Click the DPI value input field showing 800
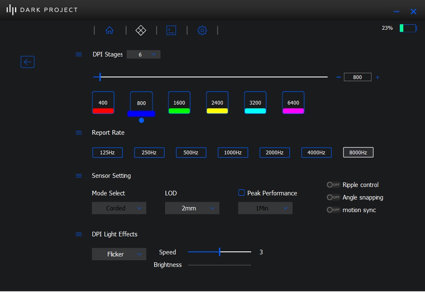425x292 pixels. [357, 77]
